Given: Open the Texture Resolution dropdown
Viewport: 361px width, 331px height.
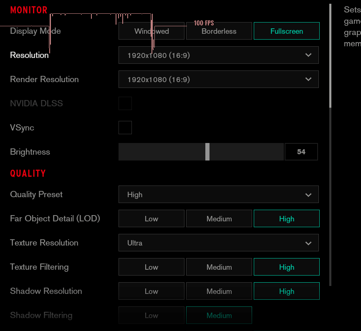Looking at the screenshot, I should coord(219,243).
